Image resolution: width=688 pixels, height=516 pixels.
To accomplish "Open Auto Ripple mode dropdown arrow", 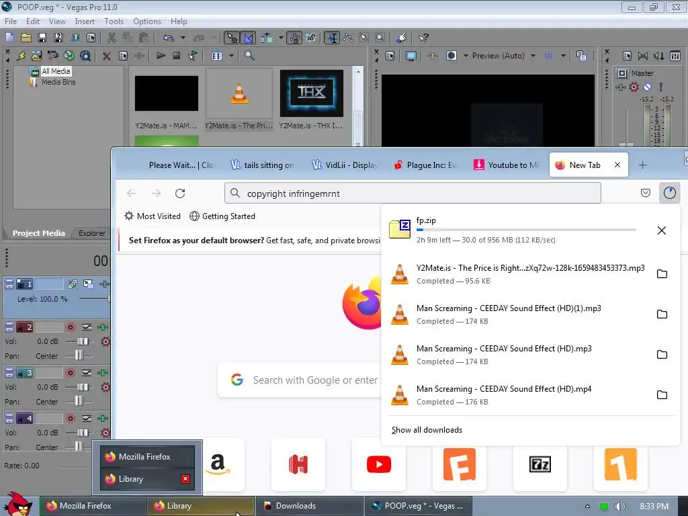I will tap(281, 38).
